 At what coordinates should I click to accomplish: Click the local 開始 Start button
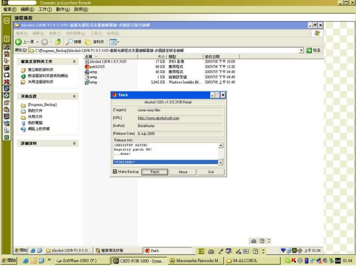click(8, 261)
